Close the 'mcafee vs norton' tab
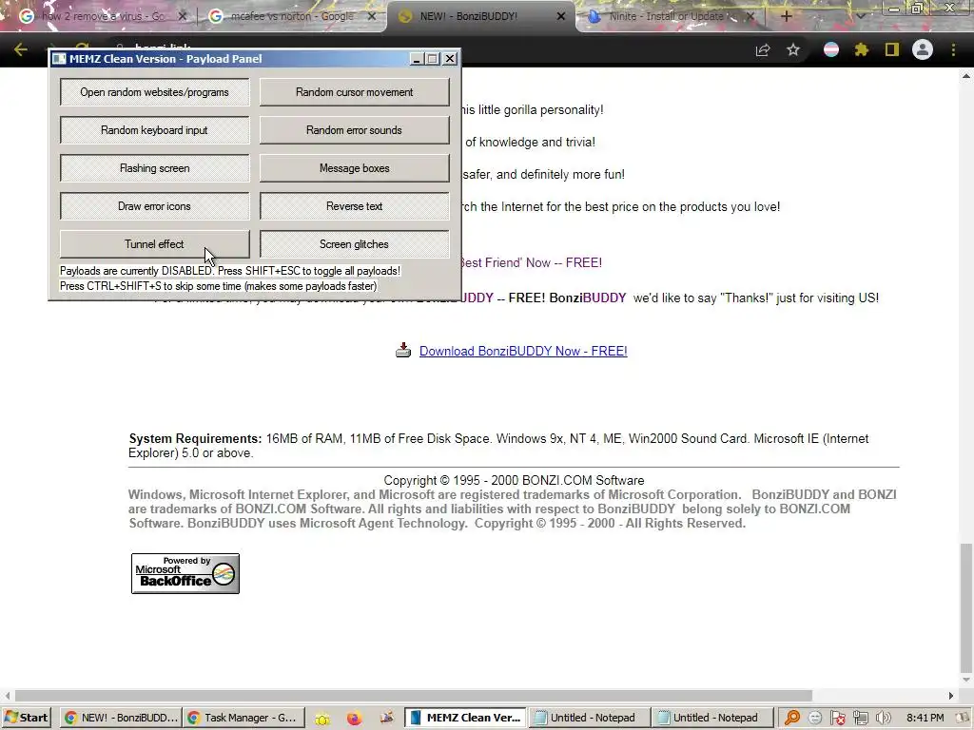The width and height of the screenshot is (974, 730). [x=372, y=17]
